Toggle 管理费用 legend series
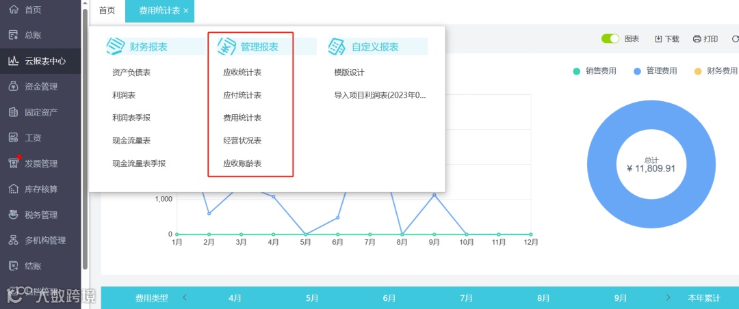The height and width of the screenshot is (309, 739). tap(655, 71)
